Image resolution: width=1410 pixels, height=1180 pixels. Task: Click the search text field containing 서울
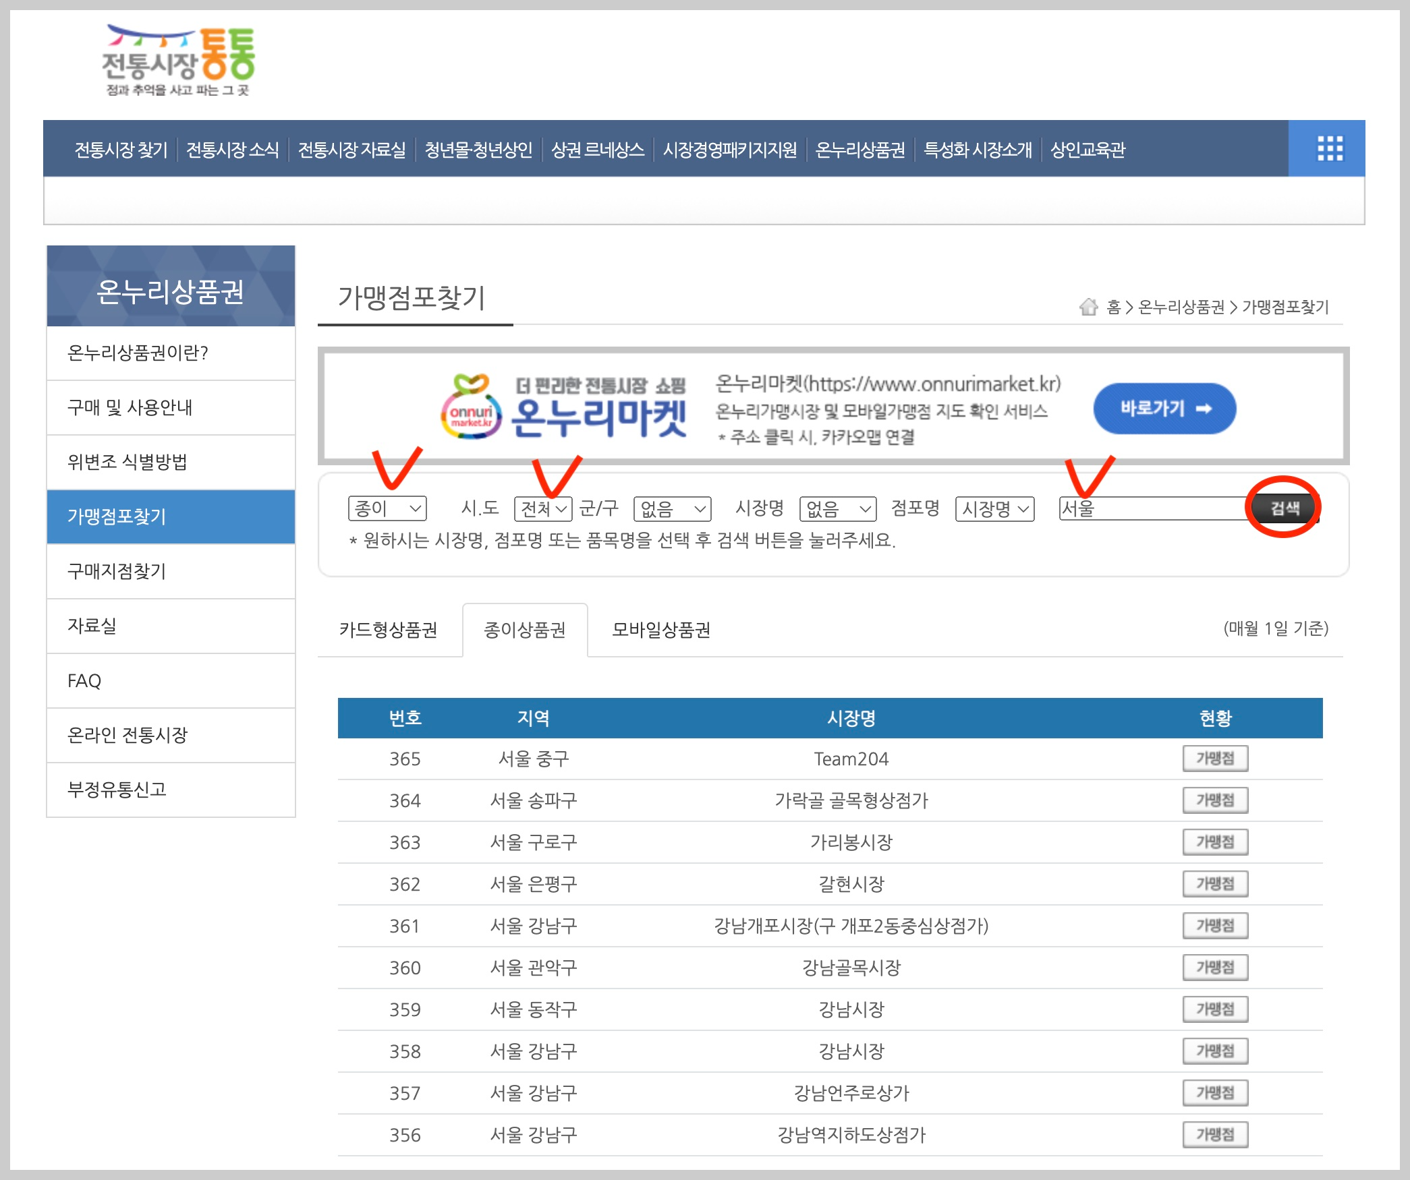click(x=1152, y=508)
